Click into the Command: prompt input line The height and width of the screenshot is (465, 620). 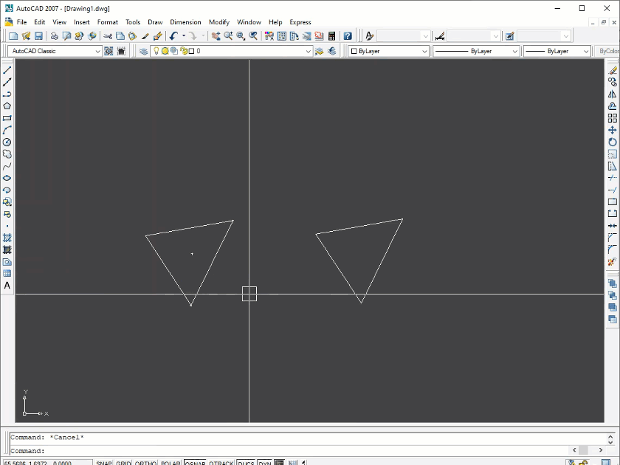(x=291, y=451)
